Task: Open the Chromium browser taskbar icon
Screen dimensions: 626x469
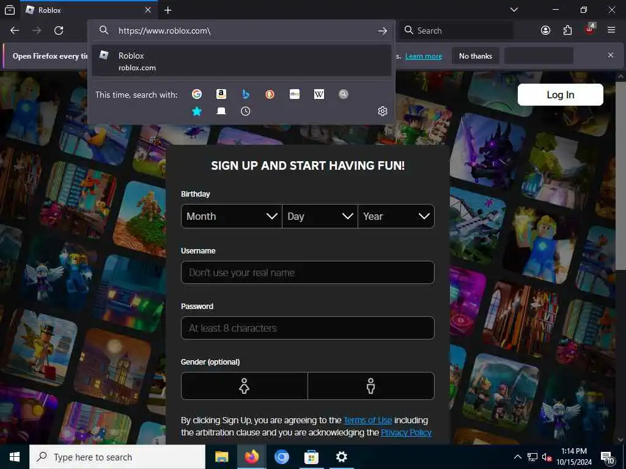Action: pyautogui.click(x=281, y=457)
